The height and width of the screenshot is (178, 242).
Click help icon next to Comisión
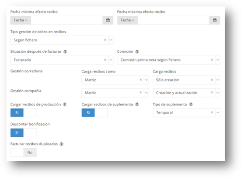point(137,52)
